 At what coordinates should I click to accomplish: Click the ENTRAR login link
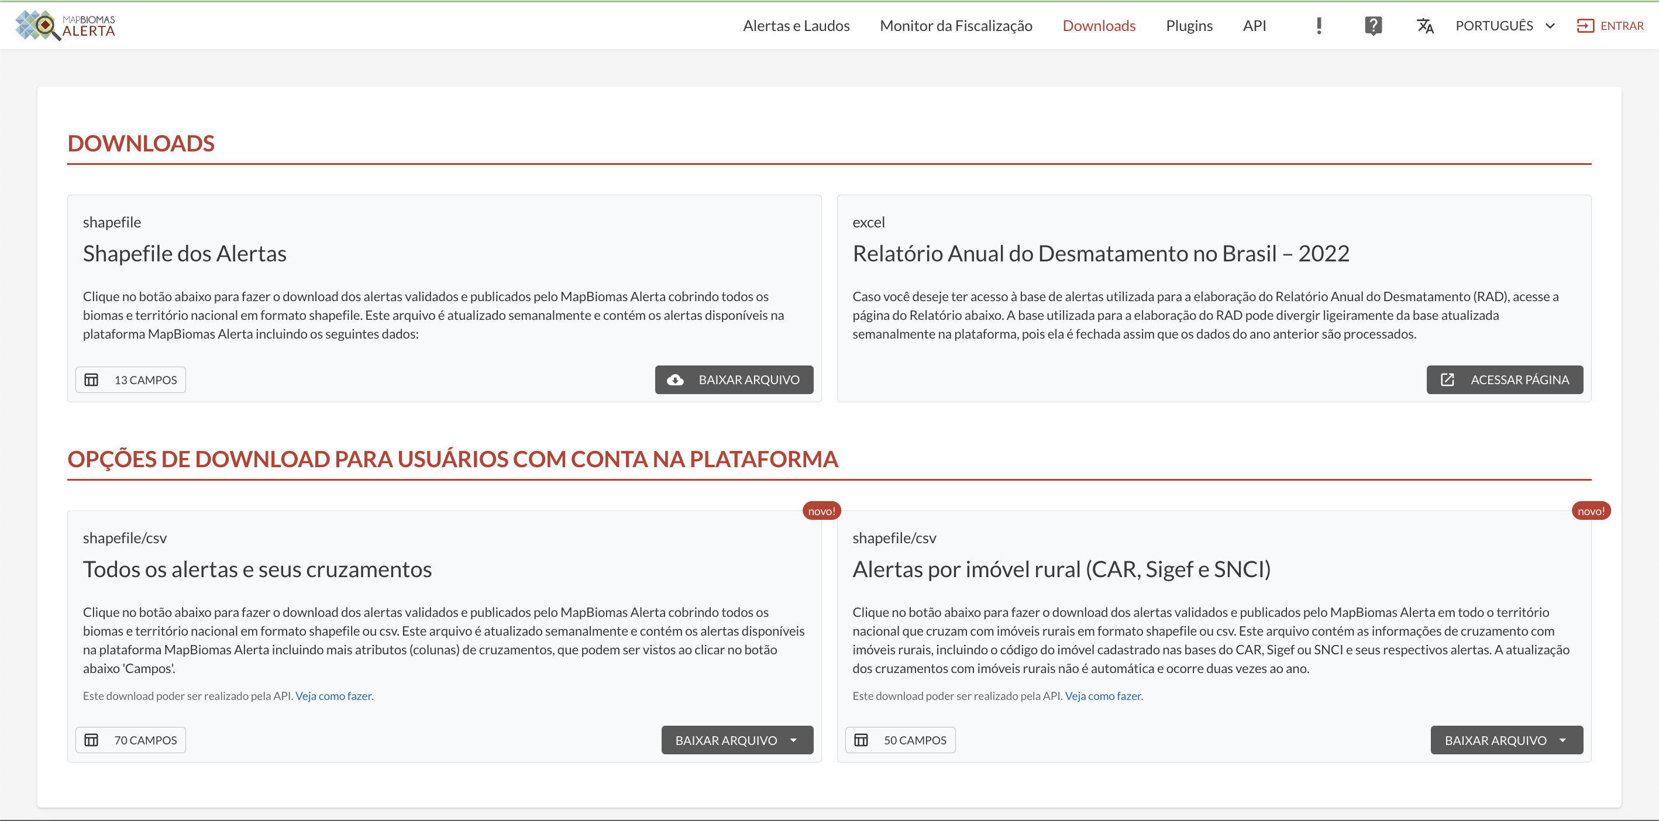click(1610, 26)
